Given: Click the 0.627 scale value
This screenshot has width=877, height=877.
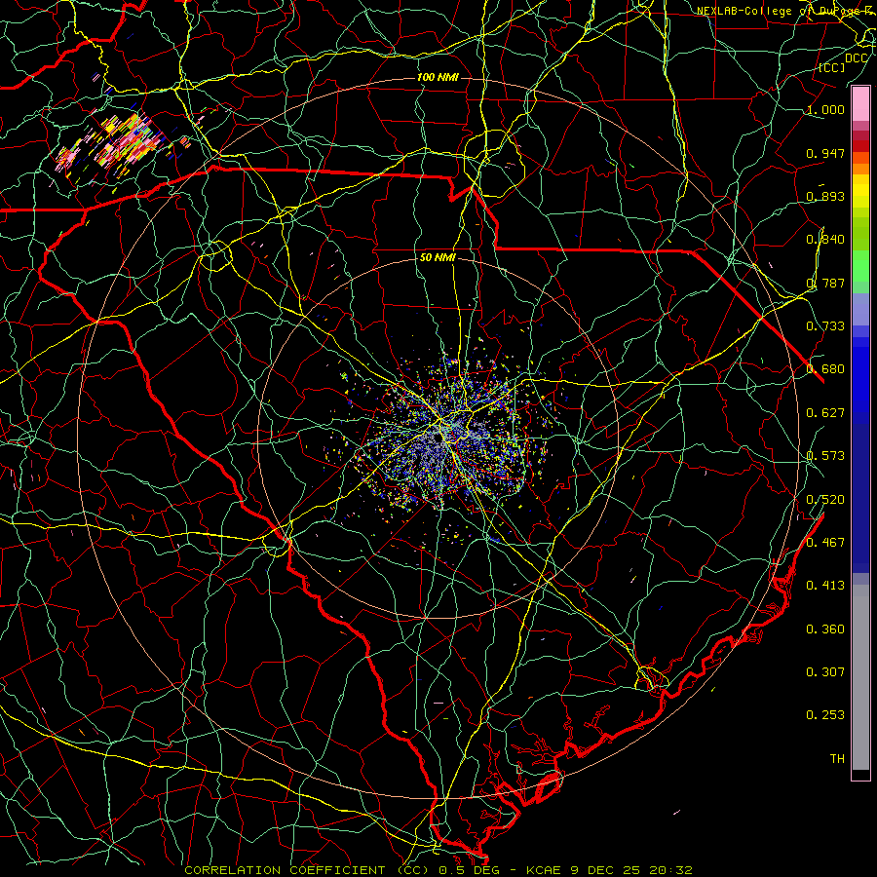Looking at the screenshot, I should 825,413.
